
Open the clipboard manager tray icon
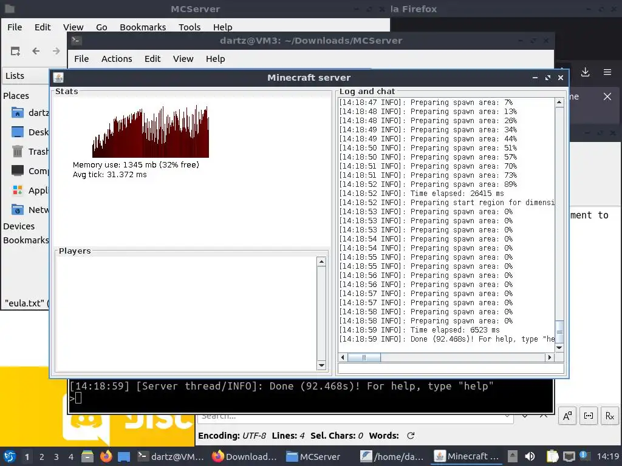click(x=552, y=456)
